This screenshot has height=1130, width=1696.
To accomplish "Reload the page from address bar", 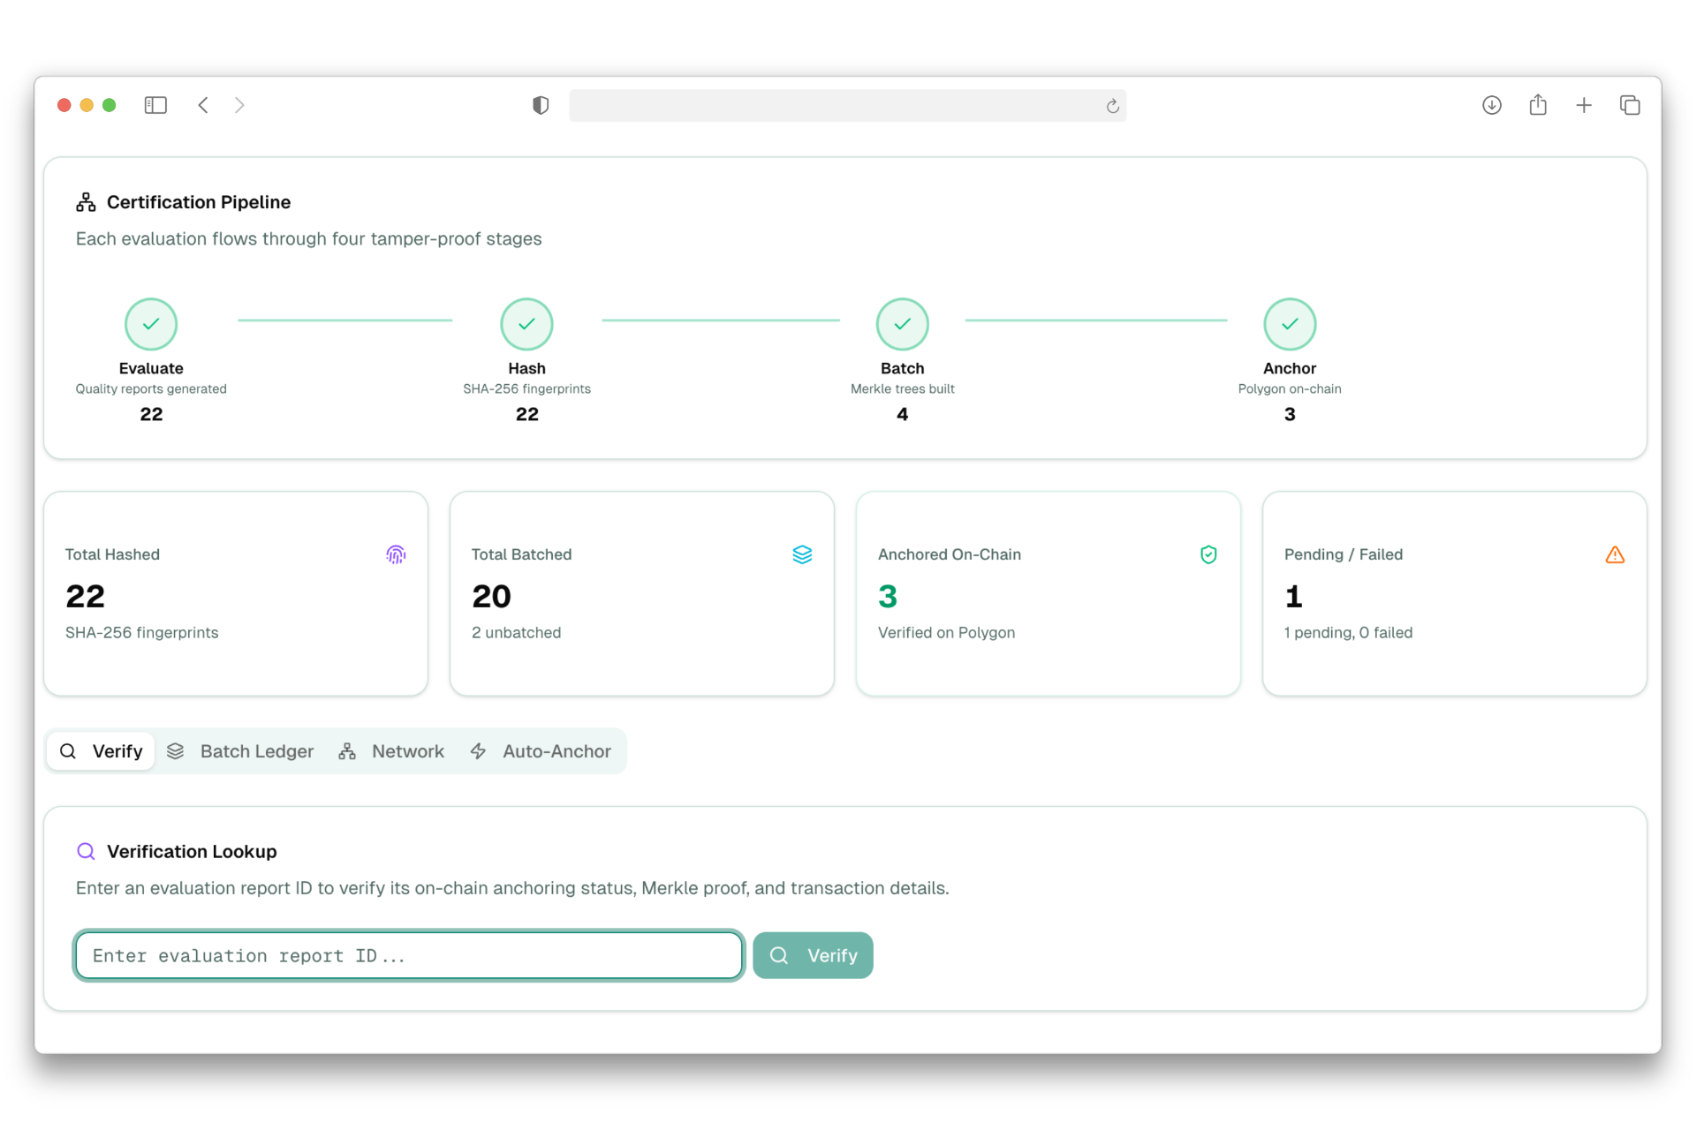I will (x=1112, y=106).
